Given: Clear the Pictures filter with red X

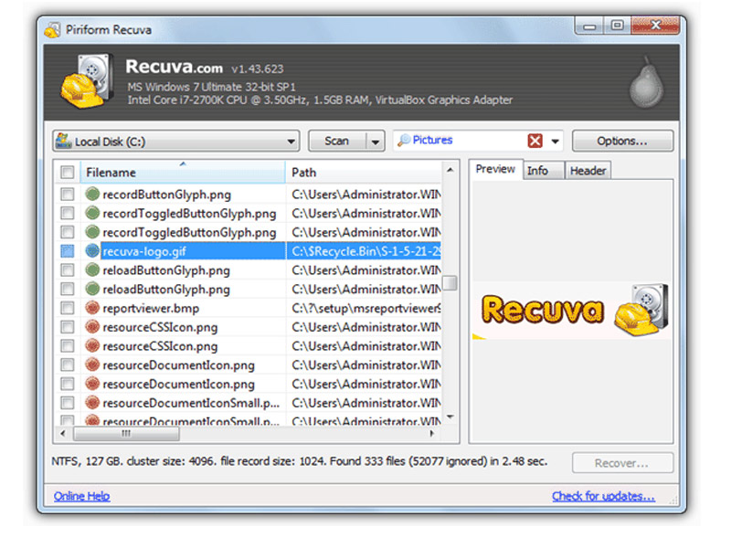Looking at the screenshot, I should point(535,141).
